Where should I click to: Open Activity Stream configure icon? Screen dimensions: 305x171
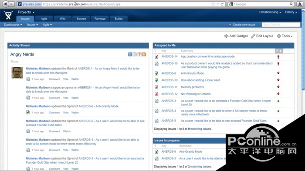(139, 54)
